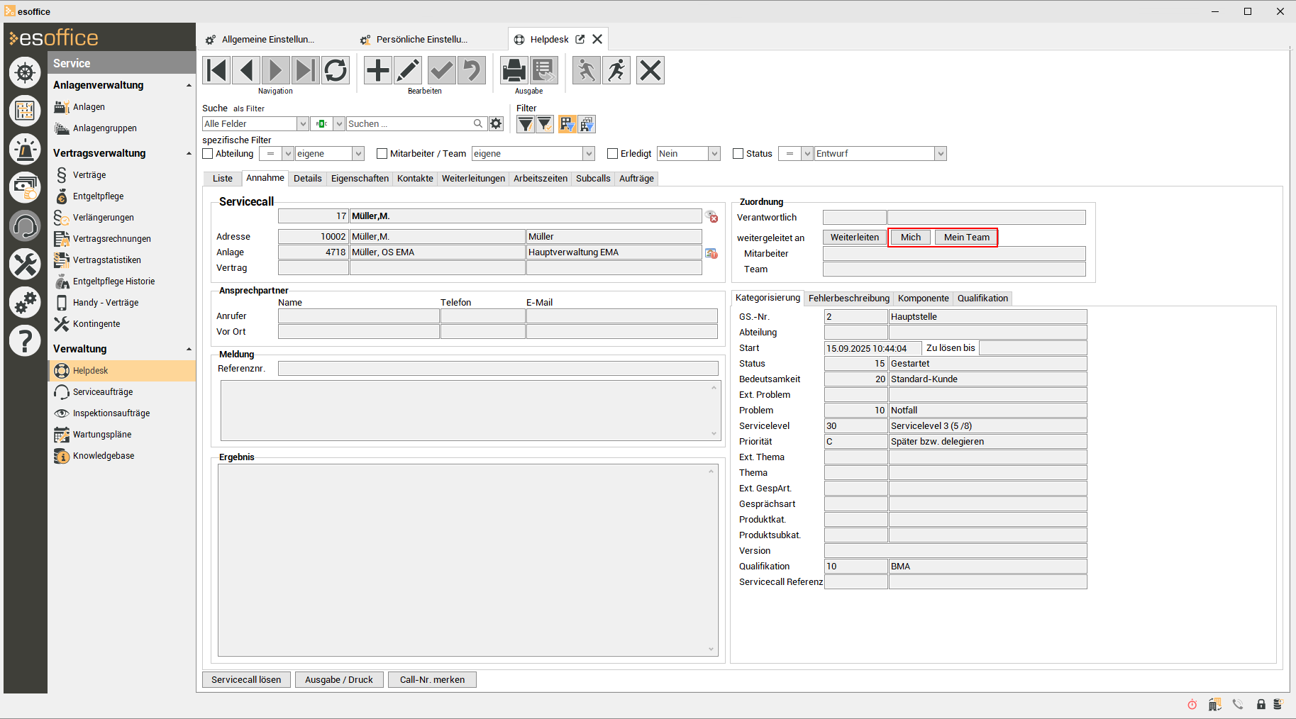
Task: Open the Fehlerbeschreibung tab
Action: coord(848,299)
